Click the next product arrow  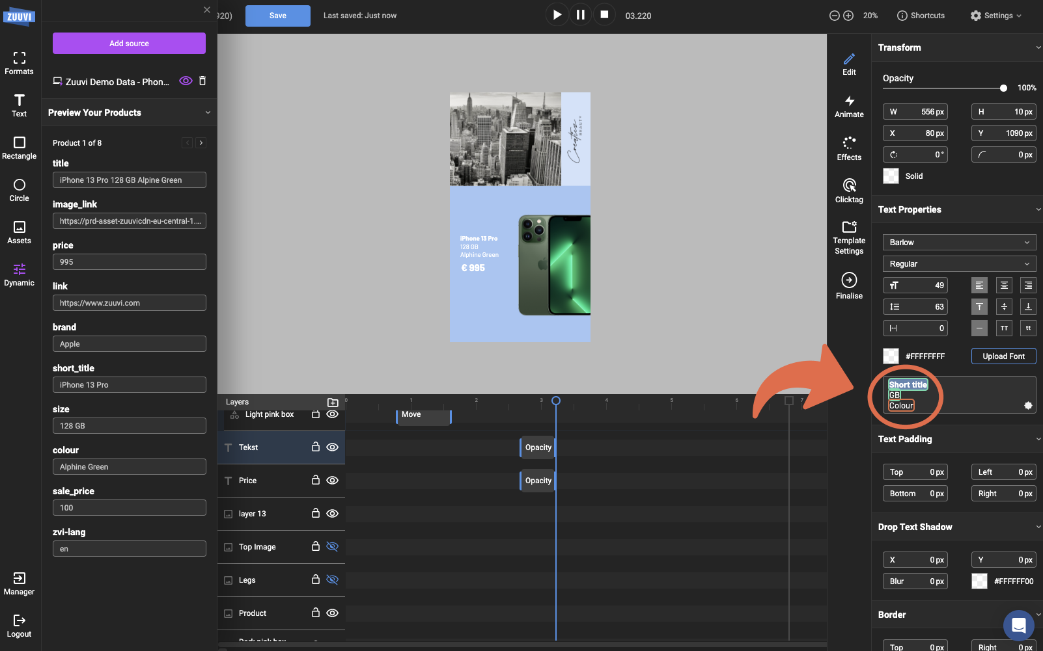201,142
